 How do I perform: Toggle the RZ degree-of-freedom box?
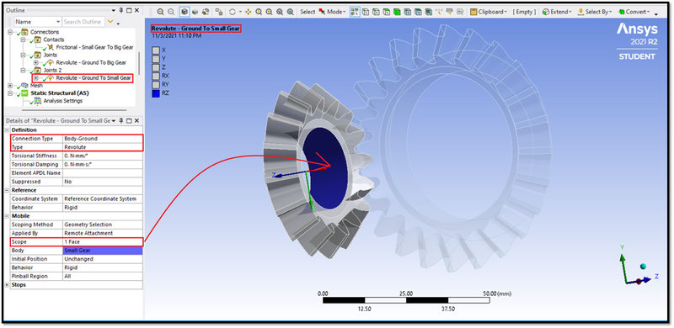156,93
